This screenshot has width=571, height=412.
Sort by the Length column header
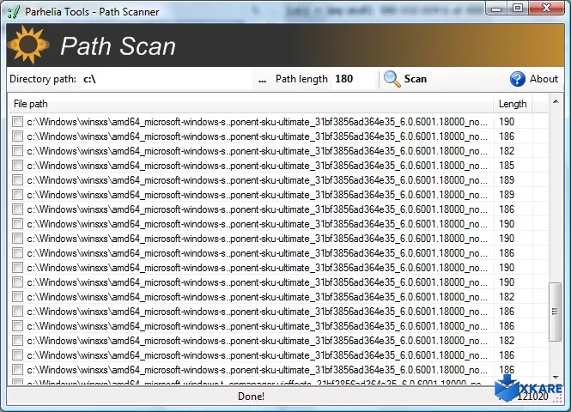(513, 104)
